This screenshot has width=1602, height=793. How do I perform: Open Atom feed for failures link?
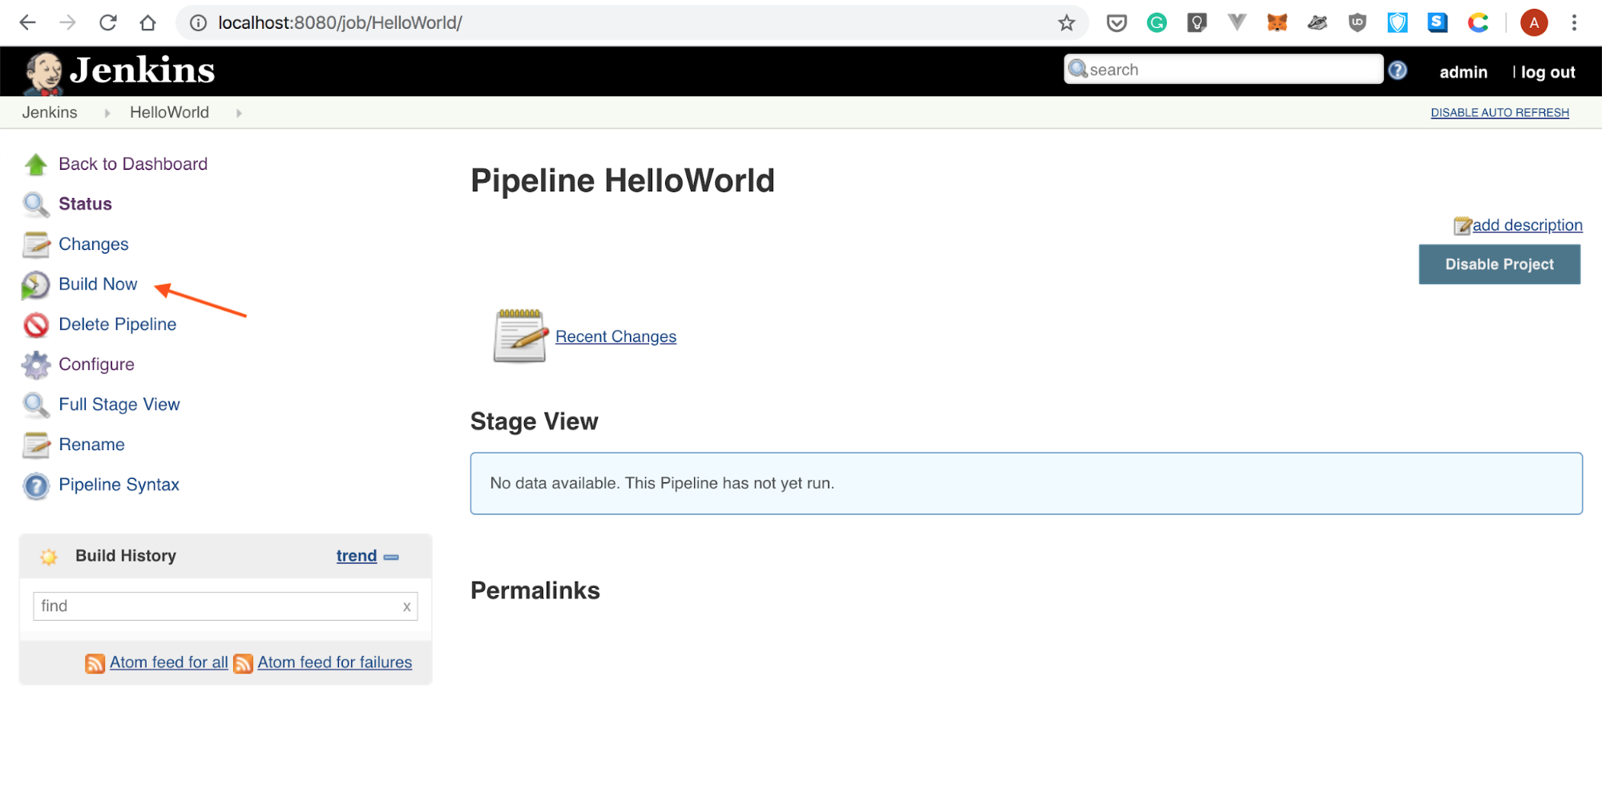[x=335, y=662]
